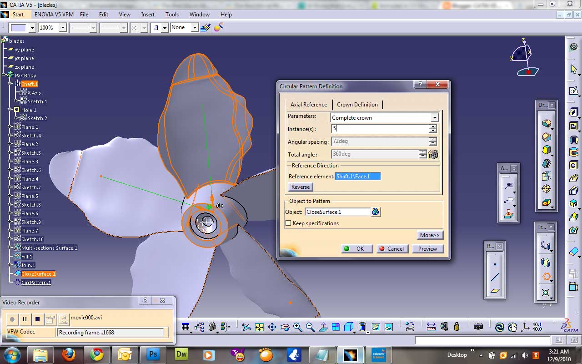This screenshot has height=364, width=582.
Task: Select the Line tool in the Reference Elements palette
Action: click(495, 277)
